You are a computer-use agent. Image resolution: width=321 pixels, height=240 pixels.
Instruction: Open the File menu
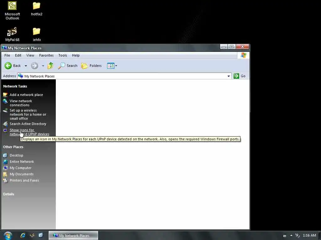[x=7, y=55]
